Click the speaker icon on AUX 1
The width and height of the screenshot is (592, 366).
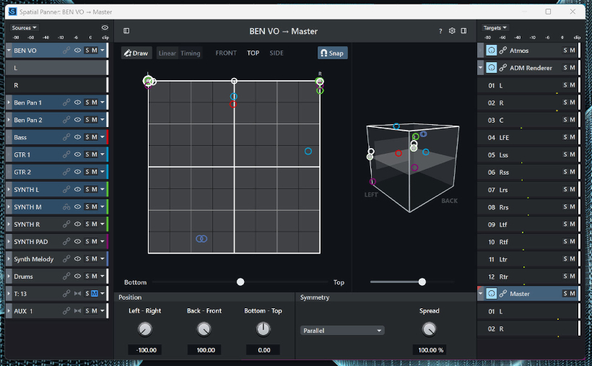click(x=78, y=311)
